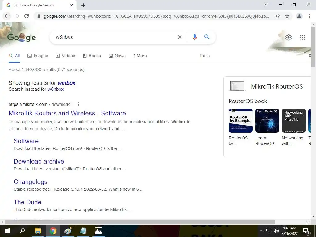316x237 pixels.
Task: Click the vertical scrollbar thumb
Action: (x=313, y=47)
